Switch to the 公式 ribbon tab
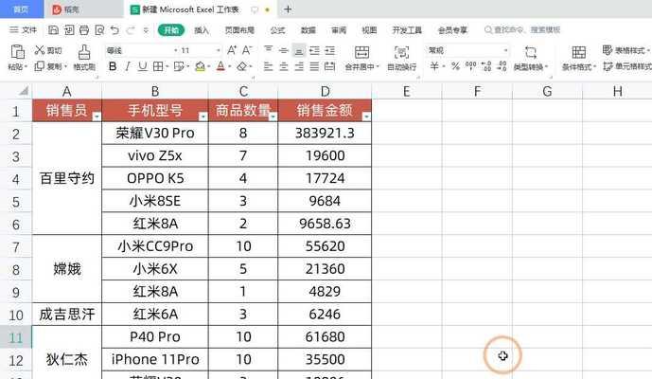 [277, 30]
